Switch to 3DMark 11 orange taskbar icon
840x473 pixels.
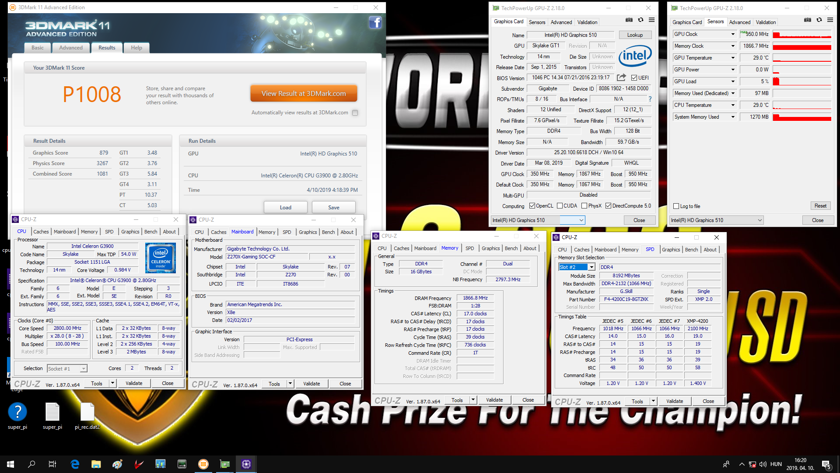203,464
